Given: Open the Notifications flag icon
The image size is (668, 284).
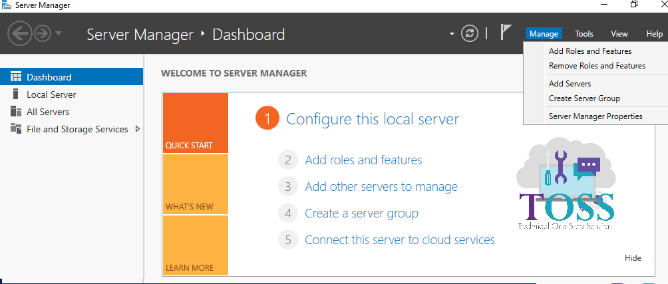Looking at the screenshot, I should (x=505, y=33).
